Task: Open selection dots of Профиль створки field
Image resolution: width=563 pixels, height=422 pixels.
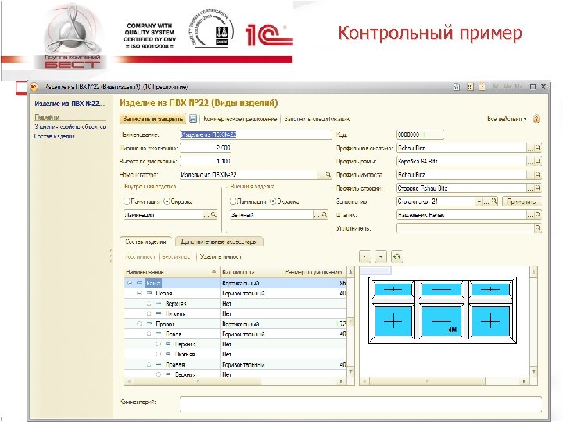Action: pos(531,188)
